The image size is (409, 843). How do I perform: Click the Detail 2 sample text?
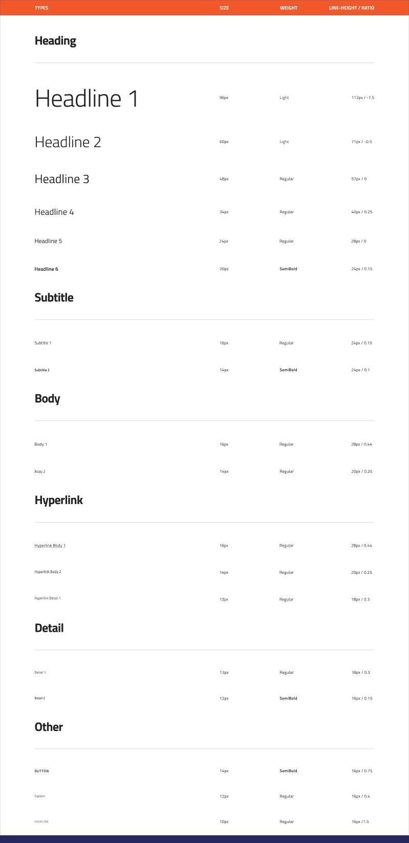click(39, 698)
